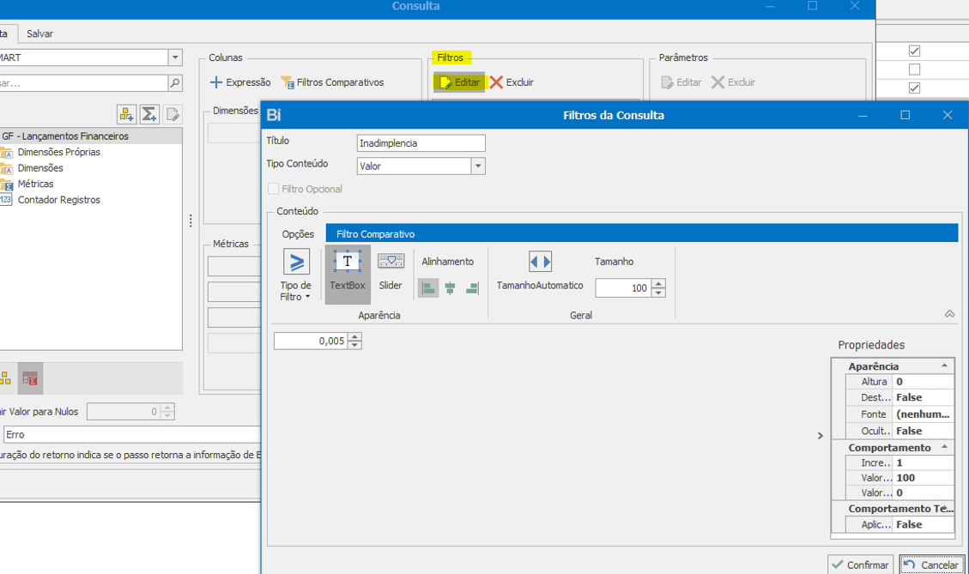Select the Dimensões folder in the tree
Screen dimensions: 969x574
pos(40,168)
